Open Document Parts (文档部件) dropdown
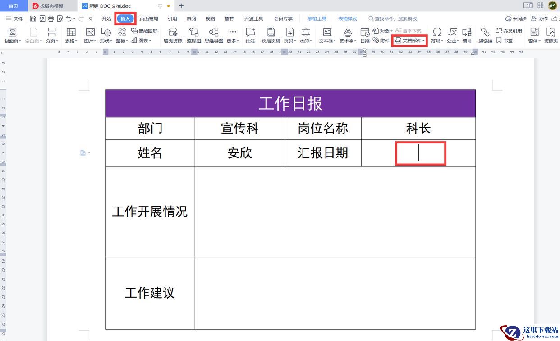 (x=410, y=41)
